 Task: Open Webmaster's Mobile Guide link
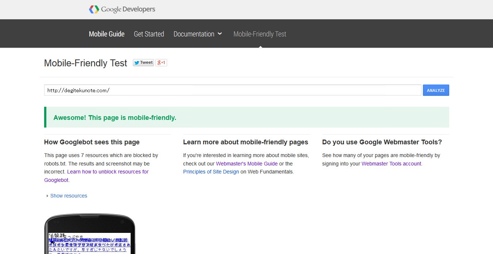[x=247, y=164]
